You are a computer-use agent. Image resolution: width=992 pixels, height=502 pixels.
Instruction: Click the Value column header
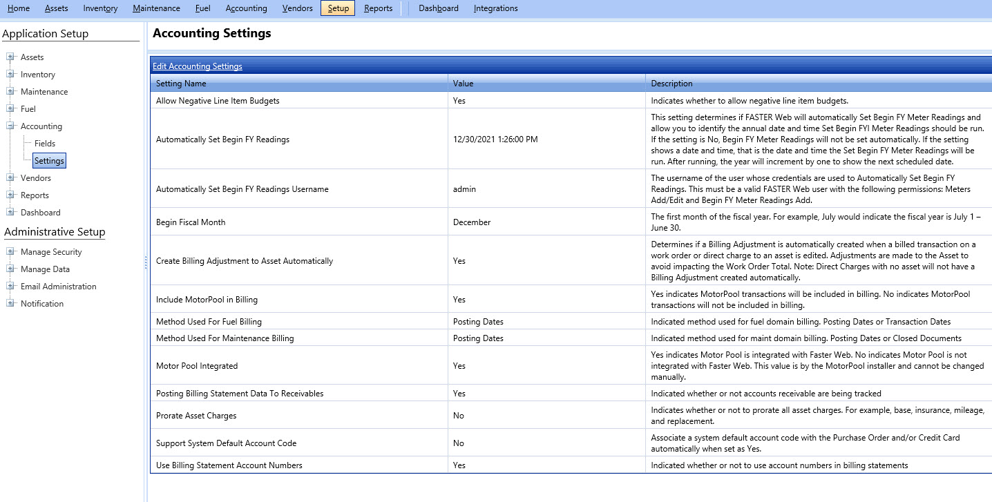546,83
